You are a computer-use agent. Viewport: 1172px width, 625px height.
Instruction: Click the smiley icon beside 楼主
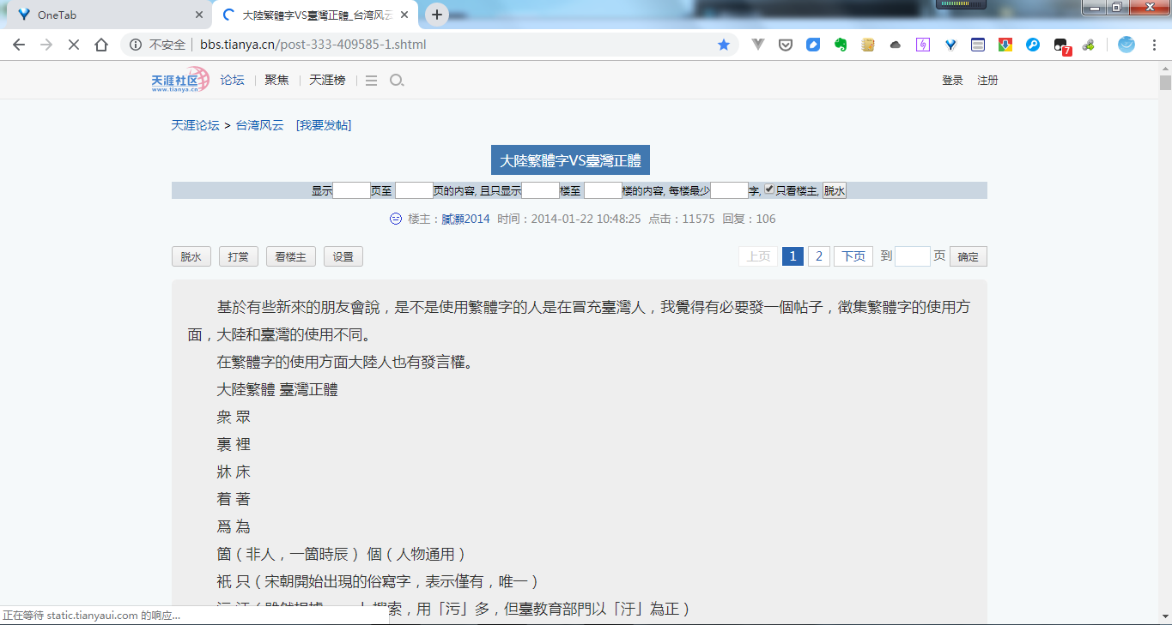click(x=396, y=219)
